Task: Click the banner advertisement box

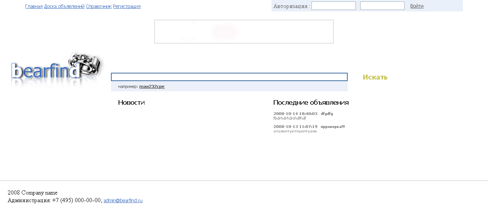Action: [x=244, y=32]
